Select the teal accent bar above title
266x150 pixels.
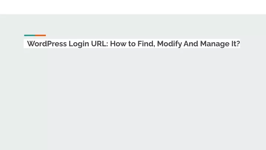tap(30, 36)
